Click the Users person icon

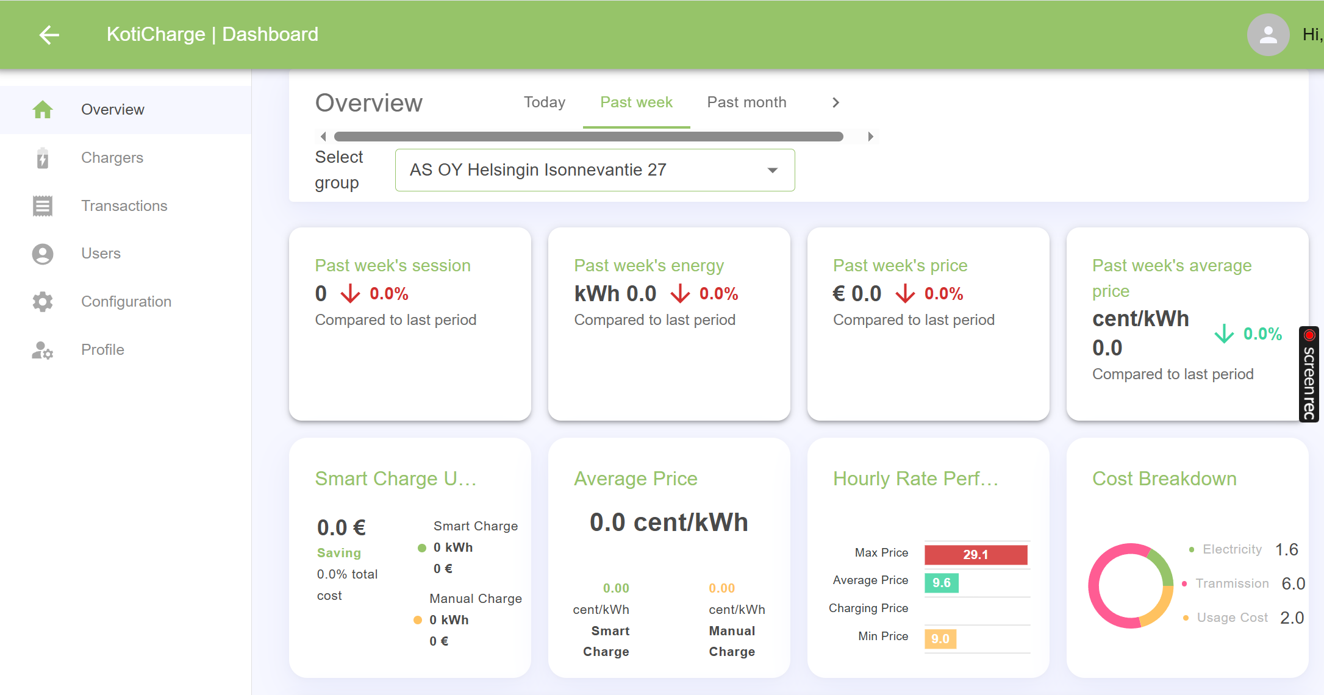pyautogui.click(x=43, y=254)
